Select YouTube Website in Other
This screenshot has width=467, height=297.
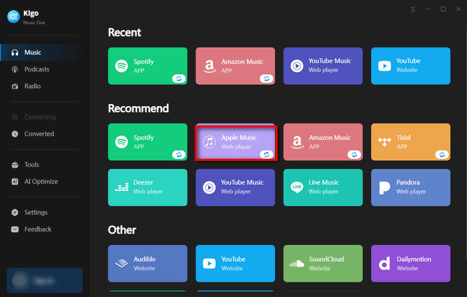(x=236, y=264)
